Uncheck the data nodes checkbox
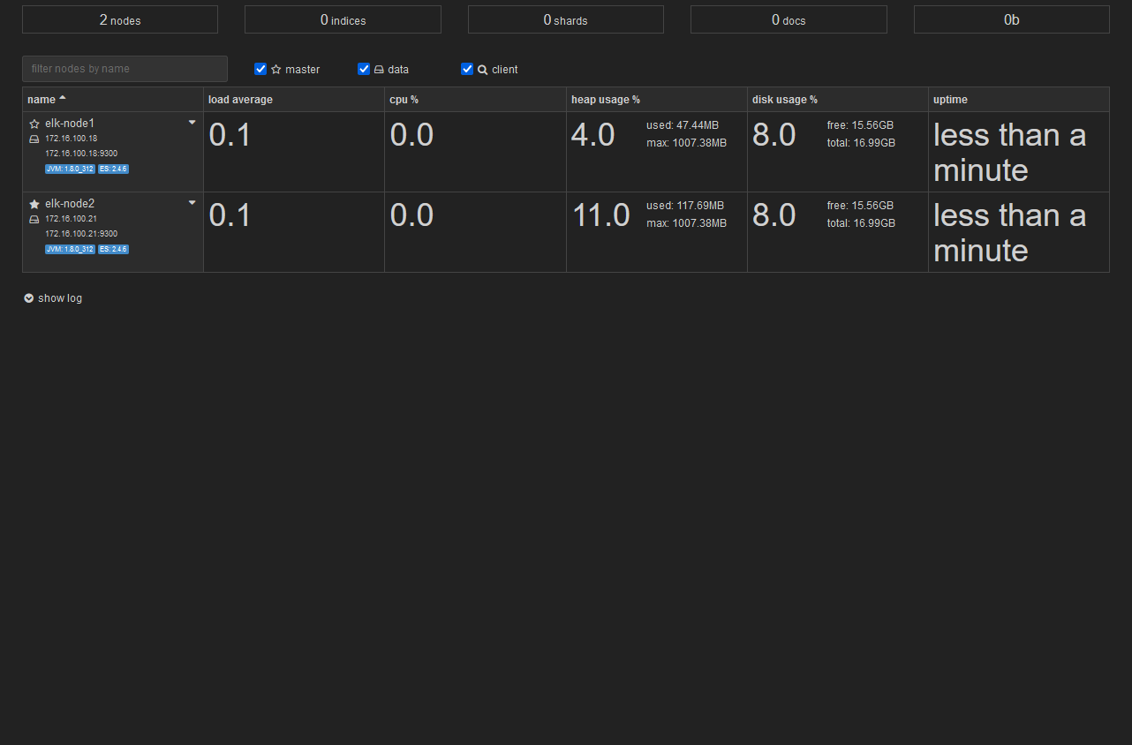1132x745 pixels. [x=364, y=69]
